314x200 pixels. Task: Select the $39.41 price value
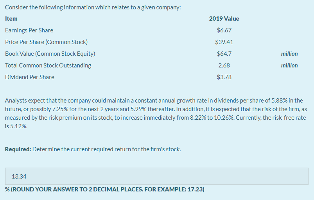point(224,42)
